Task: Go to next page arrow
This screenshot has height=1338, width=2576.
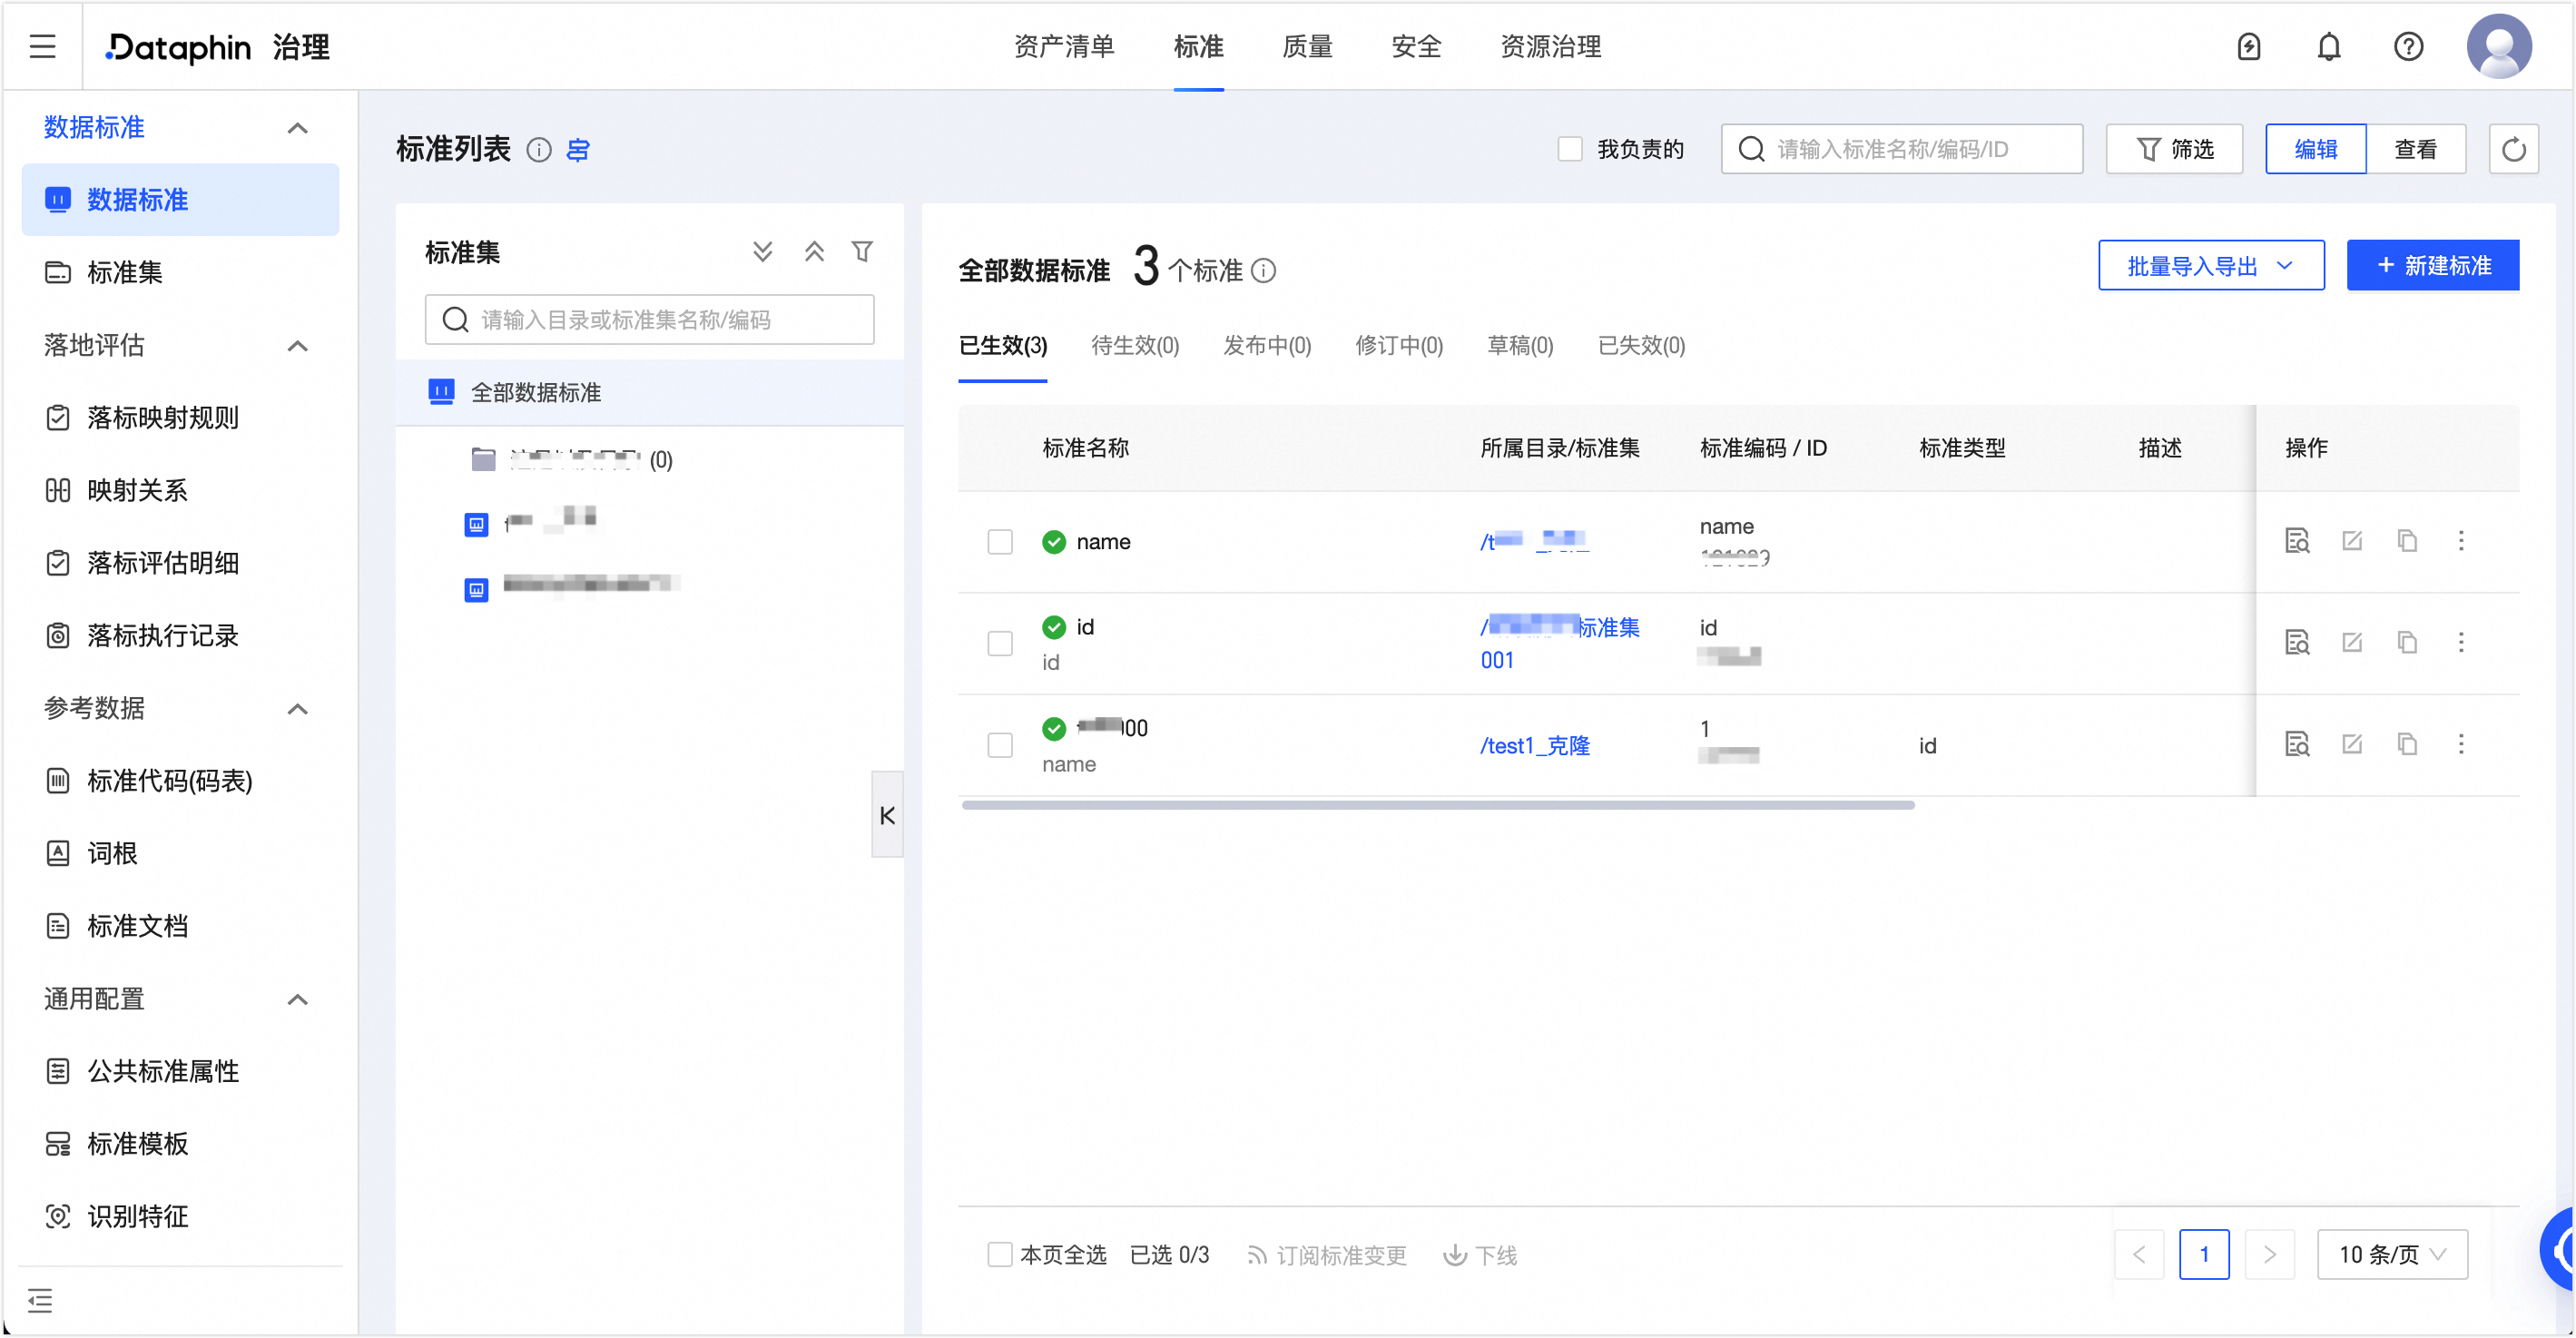Action: tap(2269, 1255)
